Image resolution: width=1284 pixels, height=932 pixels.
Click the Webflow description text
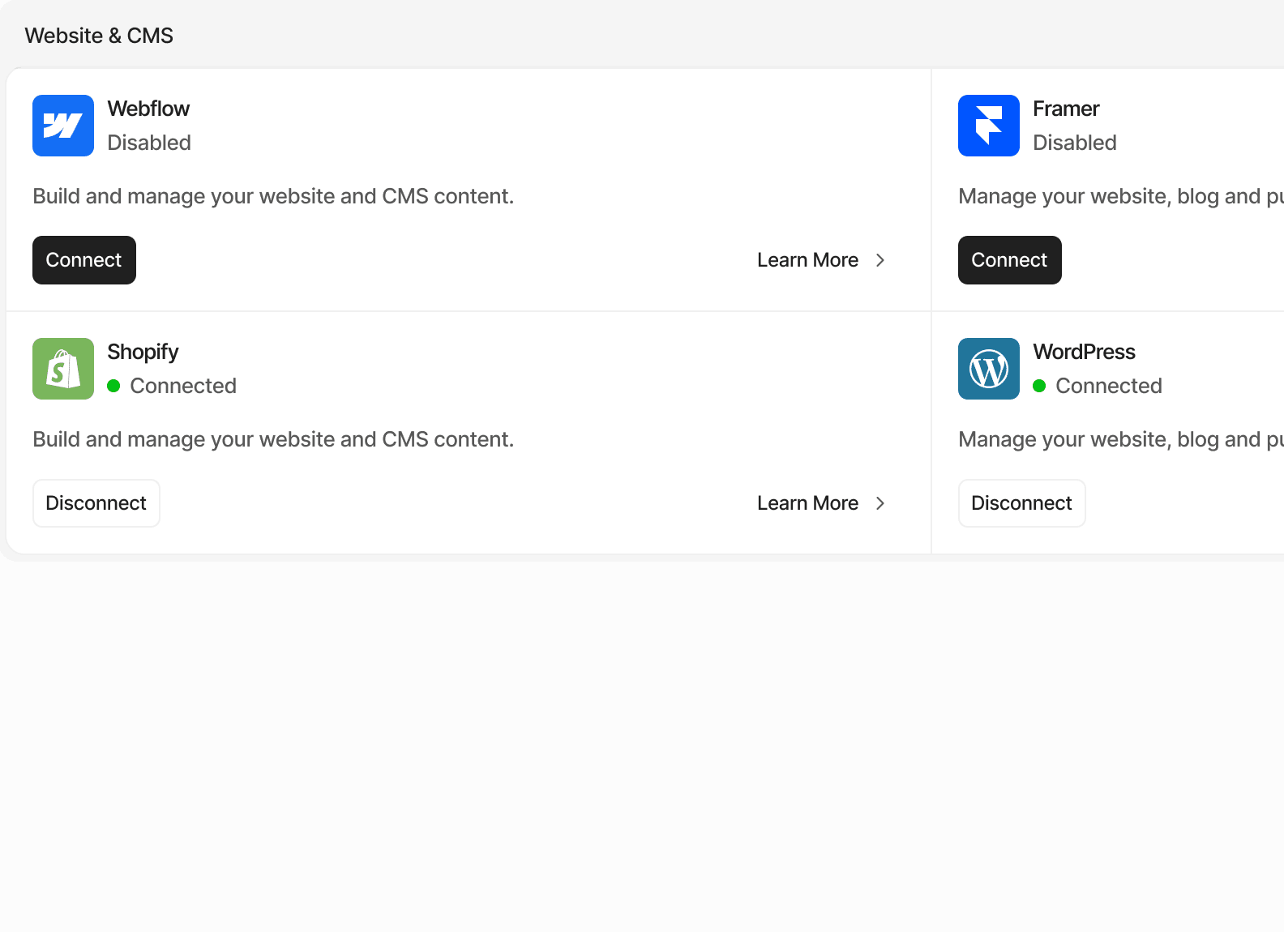tap(273, 196)
